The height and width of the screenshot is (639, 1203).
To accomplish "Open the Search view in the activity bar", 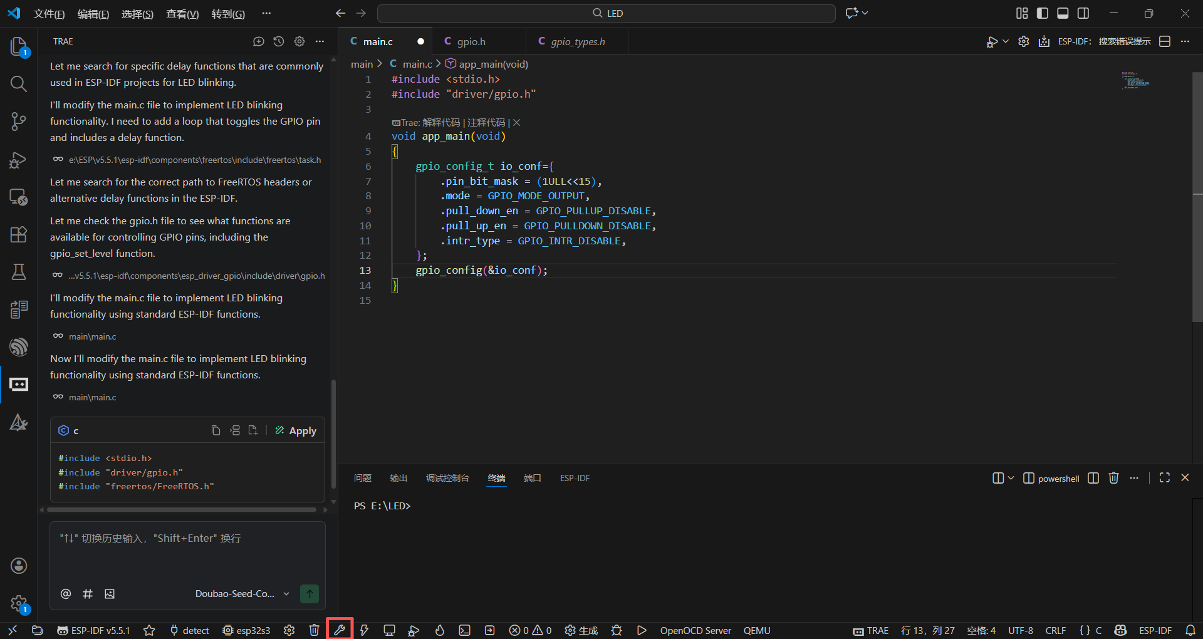I will click(x=19, y=84).
